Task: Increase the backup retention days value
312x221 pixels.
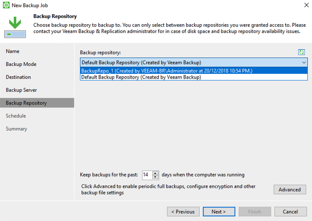Action: pyautogui.click(x=155, y=173)
